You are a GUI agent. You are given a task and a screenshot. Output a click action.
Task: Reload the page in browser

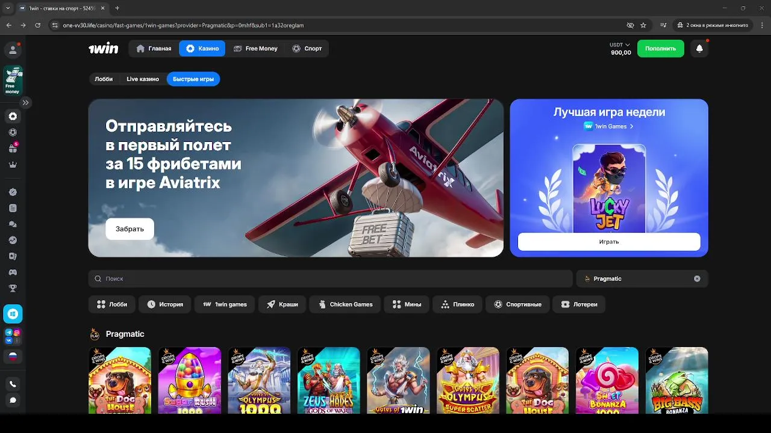coord(37,25)
